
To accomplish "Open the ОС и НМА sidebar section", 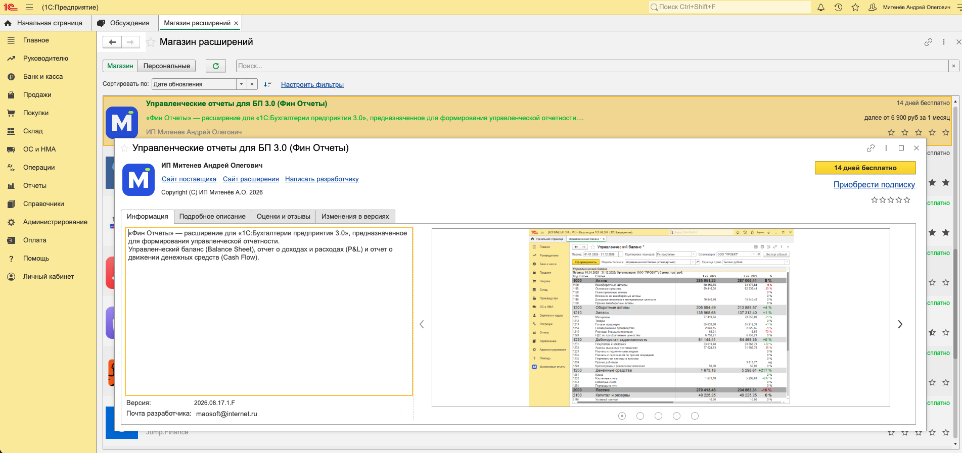I will pos(39,149).
